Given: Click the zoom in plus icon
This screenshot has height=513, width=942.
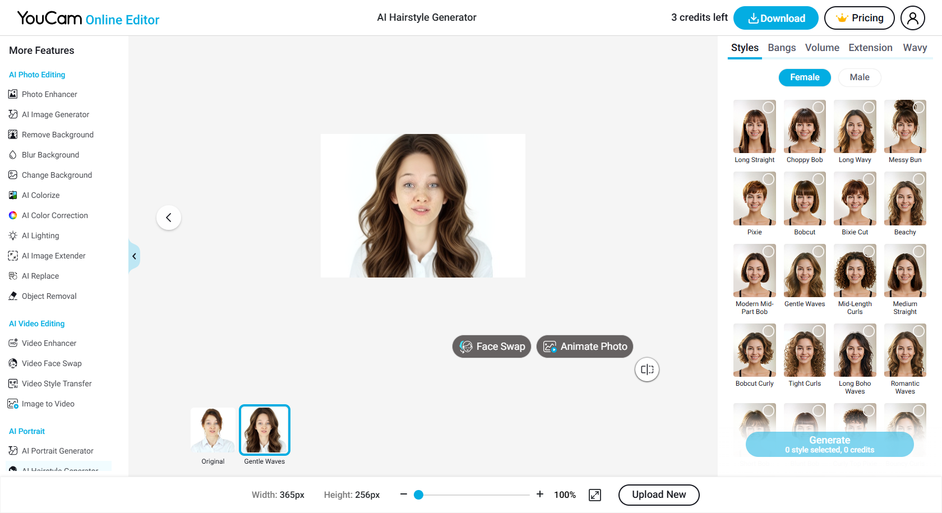Looking at the screenshot, I should (x=540, y=494).
